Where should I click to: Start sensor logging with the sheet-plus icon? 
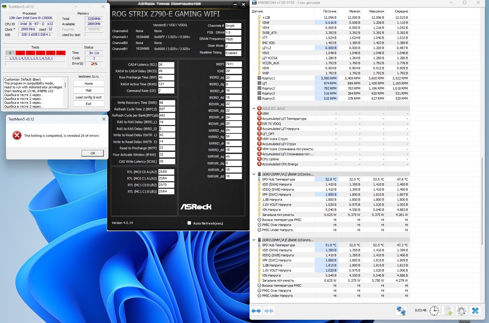tap(448, 311)
